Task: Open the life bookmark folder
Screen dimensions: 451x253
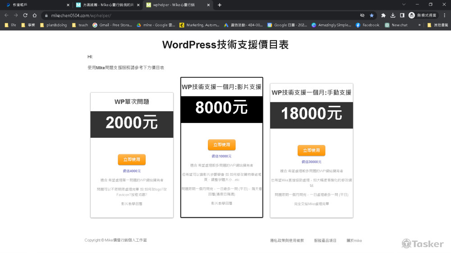Action: (10, 25)
